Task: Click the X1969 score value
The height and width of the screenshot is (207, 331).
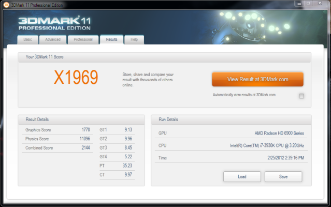Action: tap(76, 77)
